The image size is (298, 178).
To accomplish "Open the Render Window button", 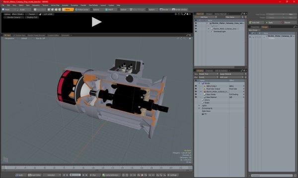I will click(180, 9).
